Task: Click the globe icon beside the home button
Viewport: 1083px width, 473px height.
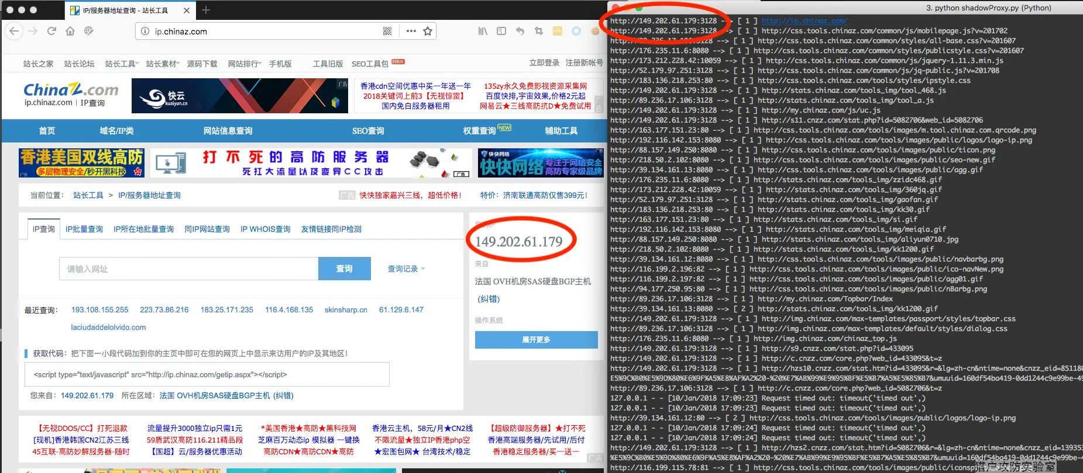Action: [89, 31]
